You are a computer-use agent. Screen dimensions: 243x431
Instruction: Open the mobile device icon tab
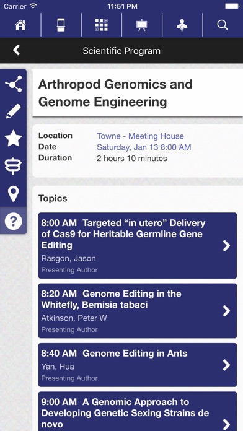(61, 25)
